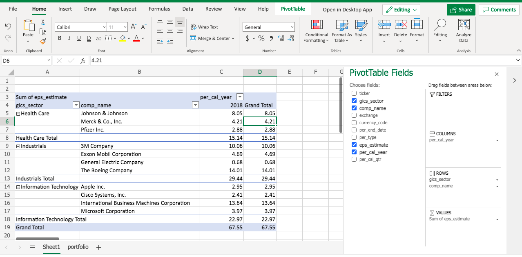Uncheck the gics_sector field checkbox
Image resolution: width=522 pixels, height=257 pixels.
[x=354, y=101]
